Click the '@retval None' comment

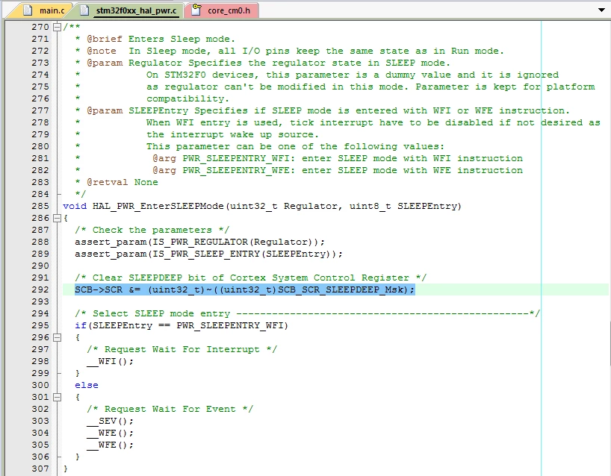(x=122, y=182)
